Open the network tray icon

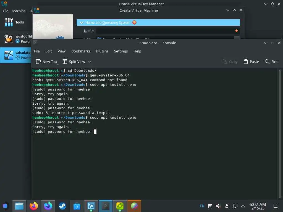tap(235, 206)
